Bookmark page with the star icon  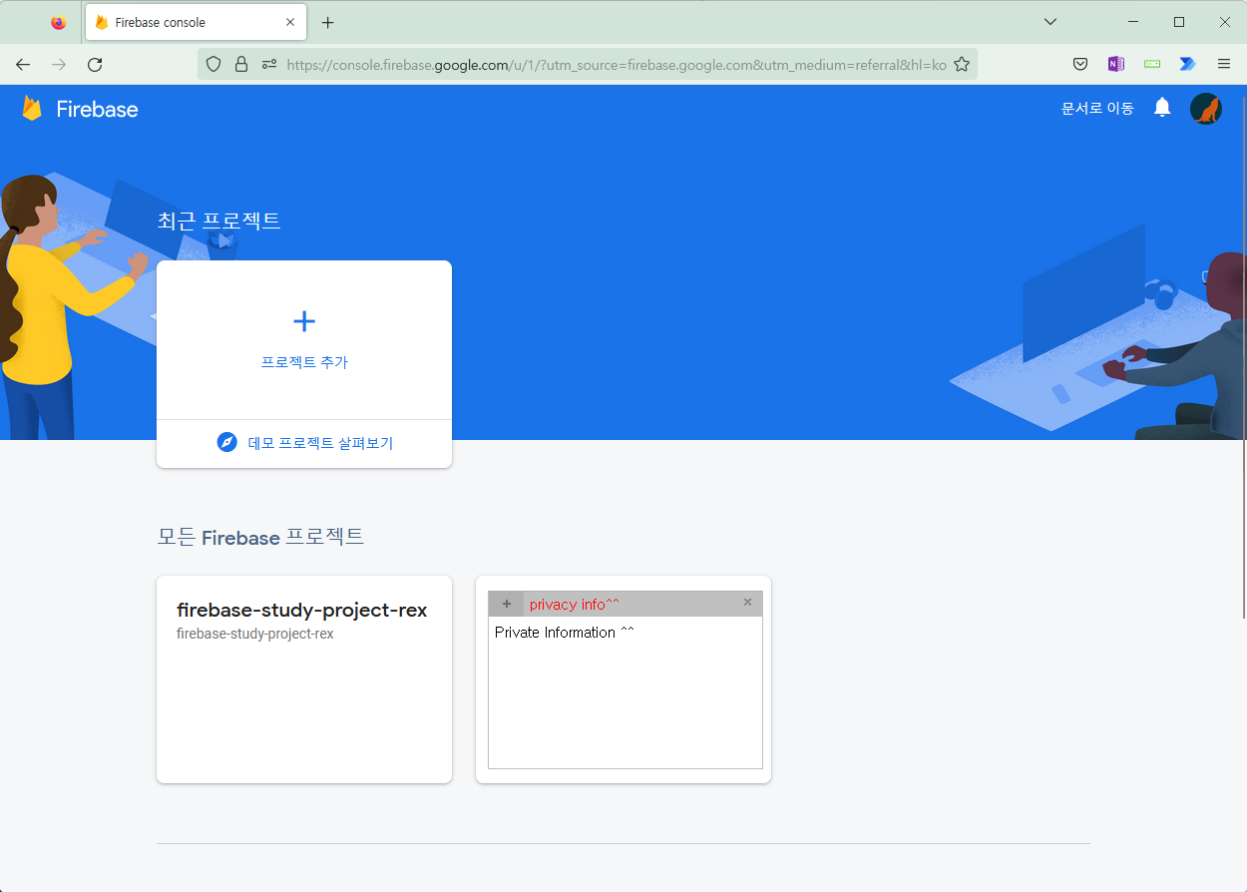tap(962, 64)
